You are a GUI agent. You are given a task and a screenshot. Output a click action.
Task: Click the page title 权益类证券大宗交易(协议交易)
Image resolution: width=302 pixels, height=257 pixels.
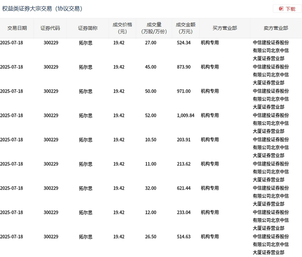pyautogui.click(x=42, y=9)
